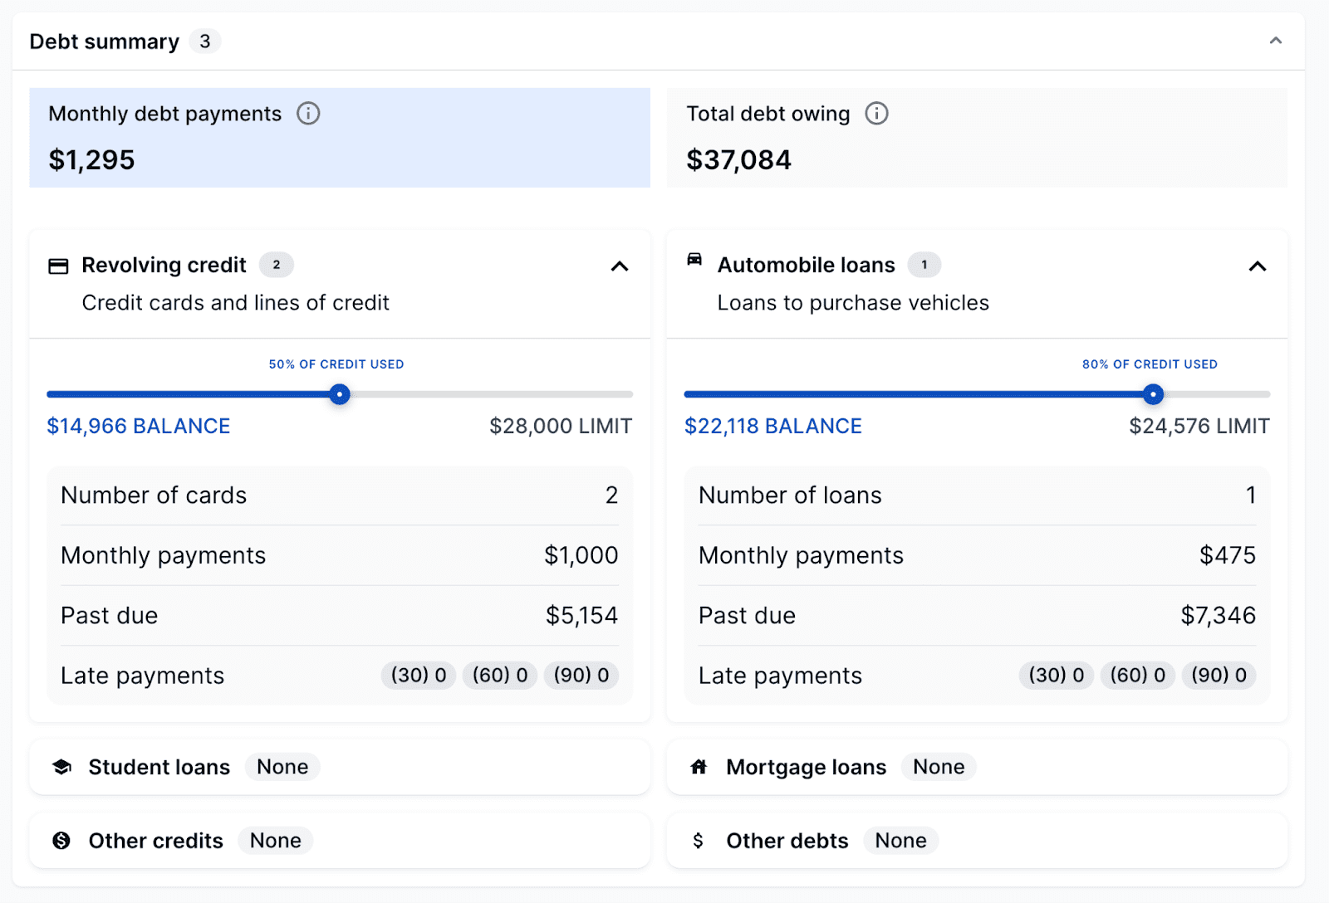
Task: Click info icon beside Monthly debt payments
Action: tap(308, 114)
